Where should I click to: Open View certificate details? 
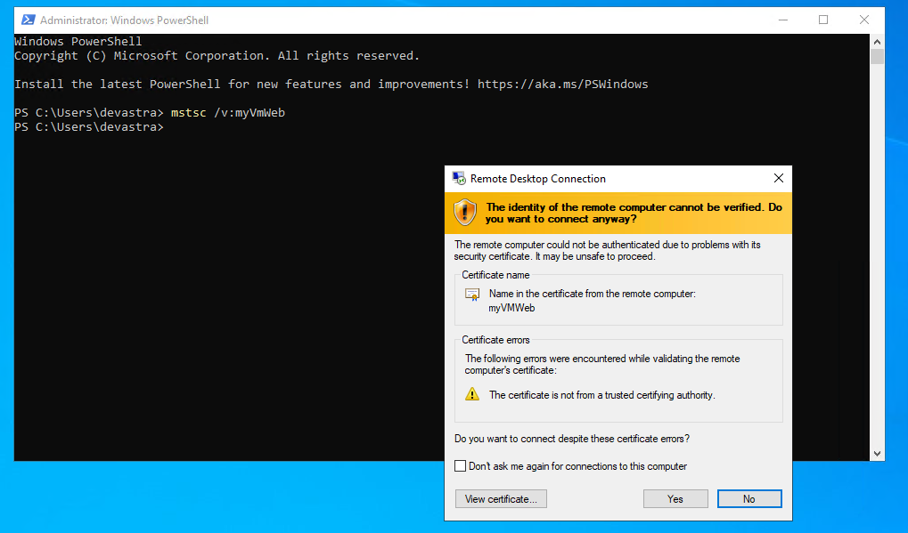(x=501, y=499)
